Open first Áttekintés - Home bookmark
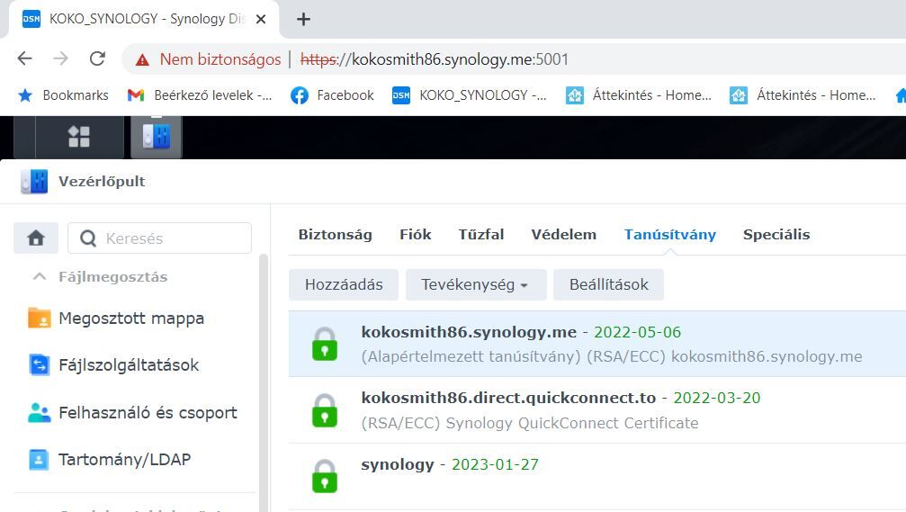906x512 pixels. pos(639,95)
